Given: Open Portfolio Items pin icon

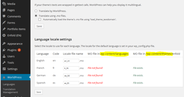Looking at the screenshot, I should click(x=4, y=29).
